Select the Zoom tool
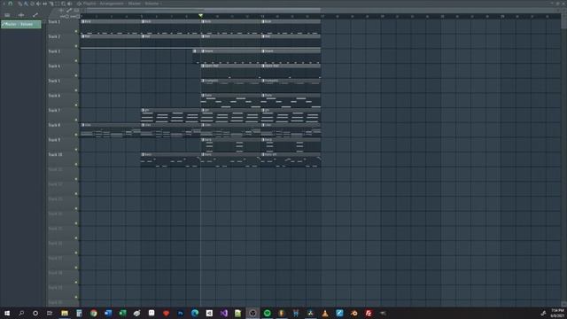This screenshot has width=567, height=319. coord(63,4)
